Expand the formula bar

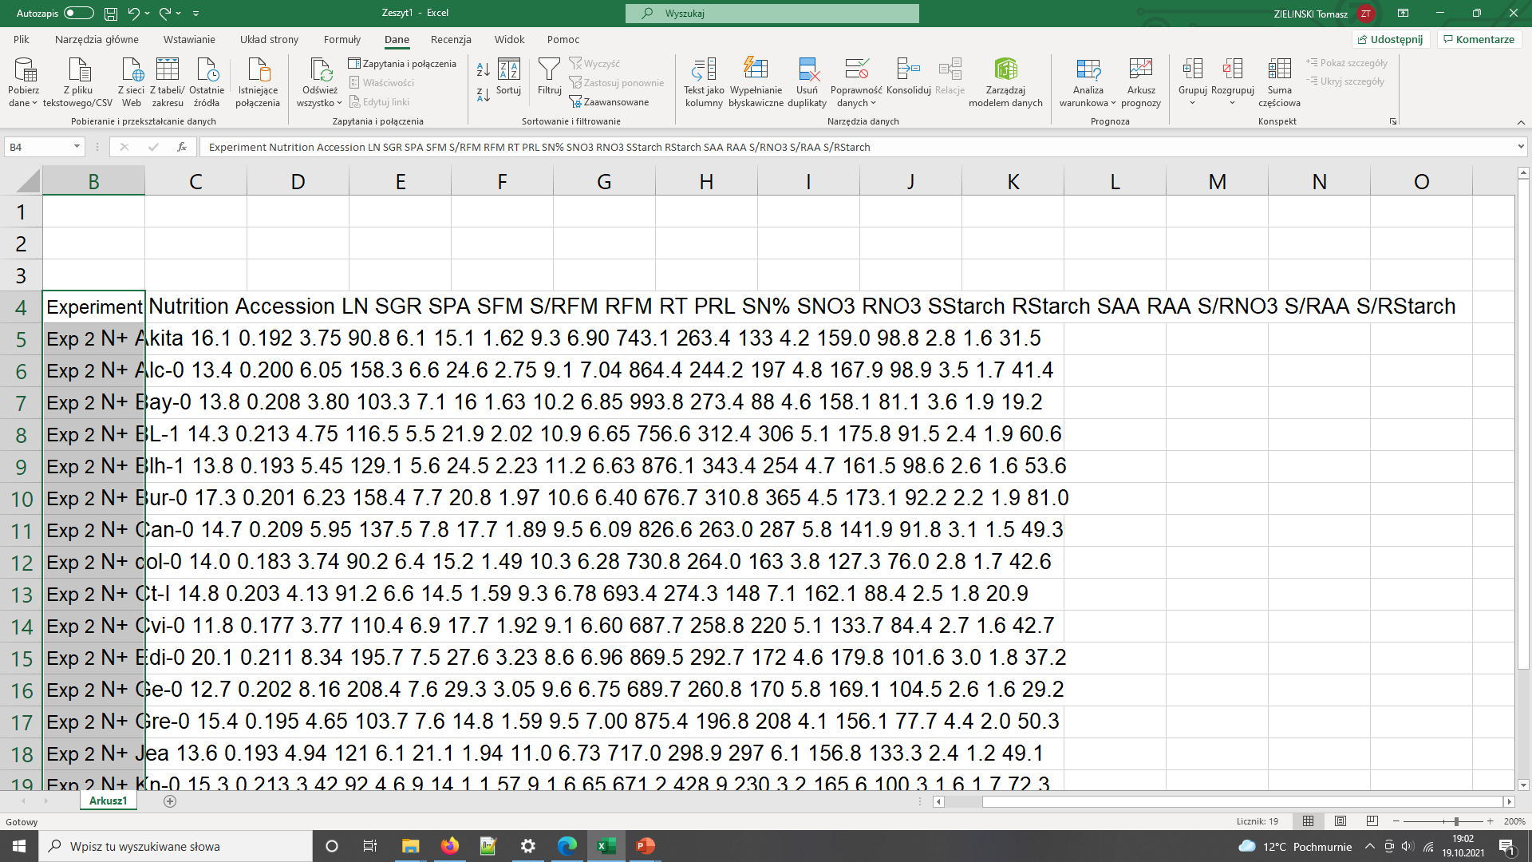point(1521,147)
